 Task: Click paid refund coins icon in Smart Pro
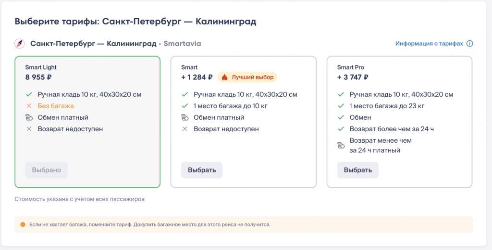pyautogui.click(x=341, y=145)
